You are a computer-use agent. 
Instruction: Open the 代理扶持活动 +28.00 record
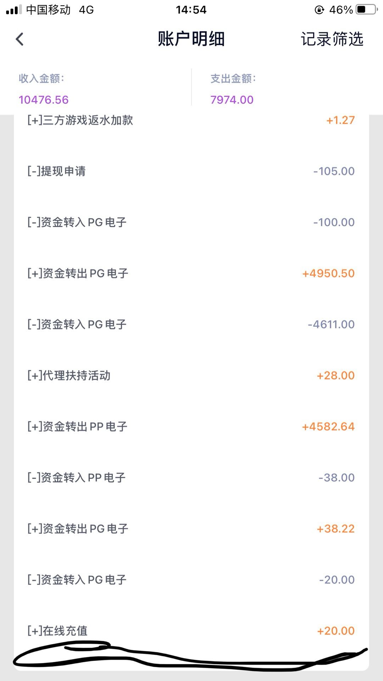191,376
